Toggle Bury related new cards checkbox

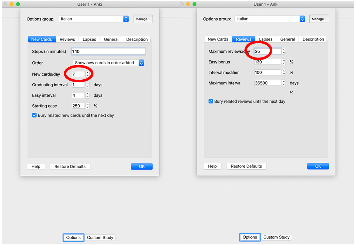(x=34, y=116)
